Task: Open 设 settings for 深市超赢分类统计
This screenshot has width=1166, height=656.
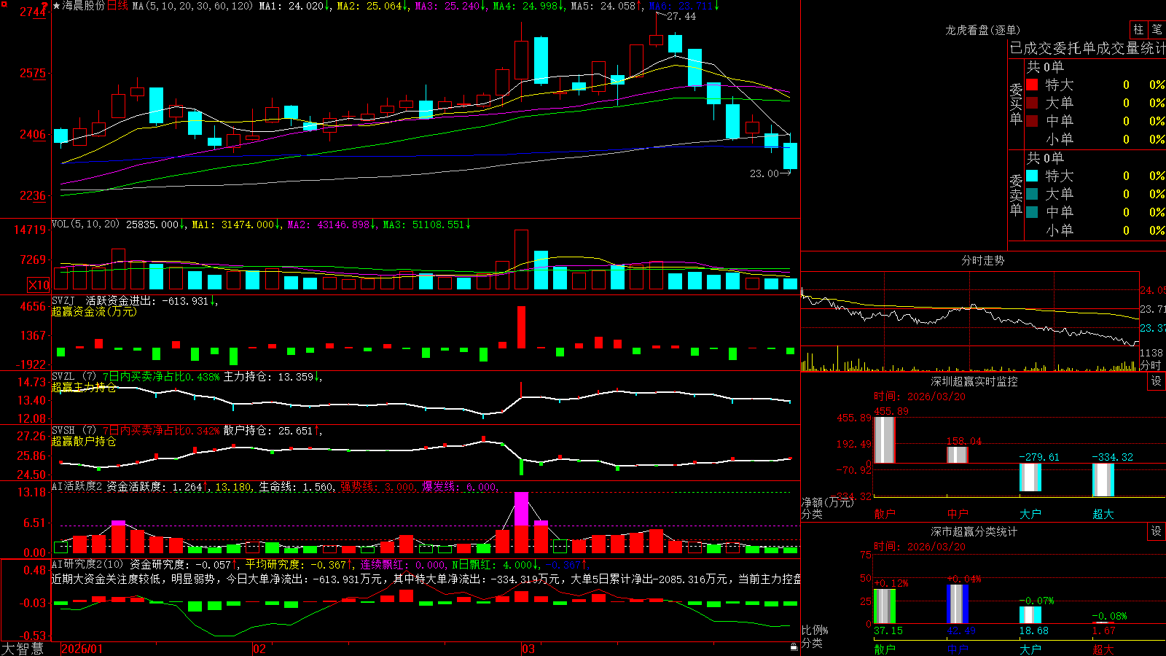Action: tap(1157, 531)
